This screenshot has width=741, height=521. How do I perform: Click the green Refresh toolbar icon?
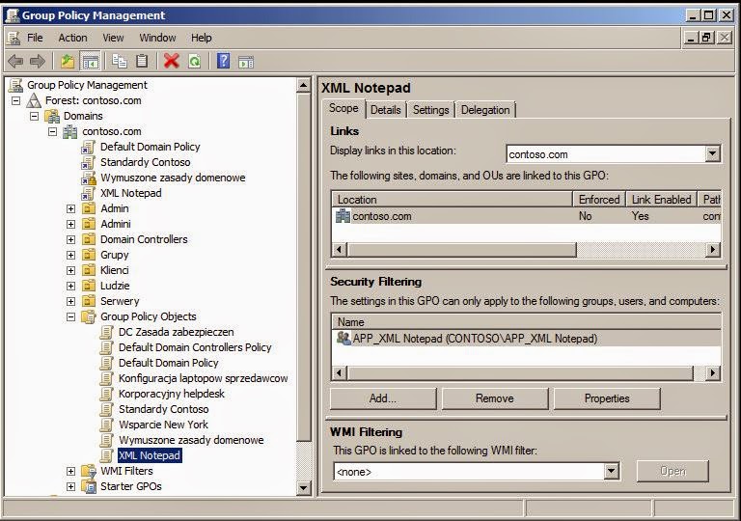coord(195,61)
